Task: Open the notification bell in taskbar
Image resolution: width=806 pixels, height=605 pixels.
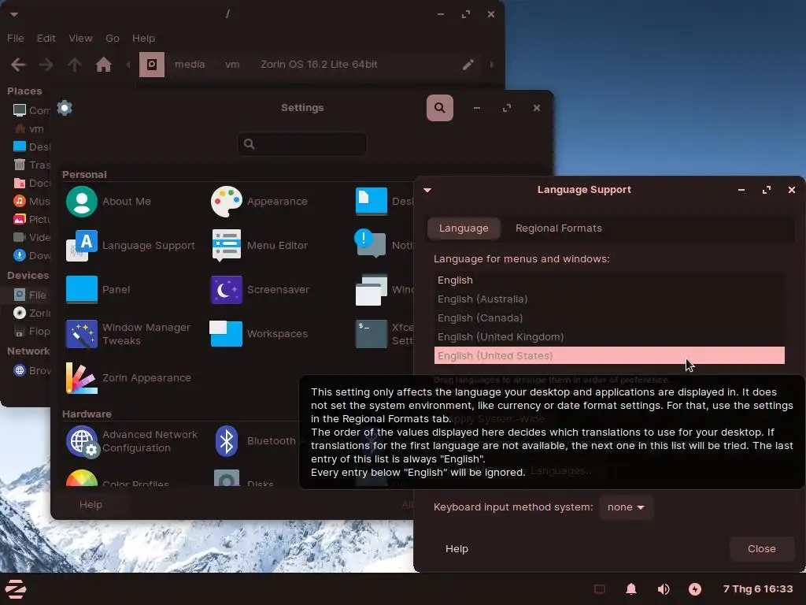Action: point(631,589)
